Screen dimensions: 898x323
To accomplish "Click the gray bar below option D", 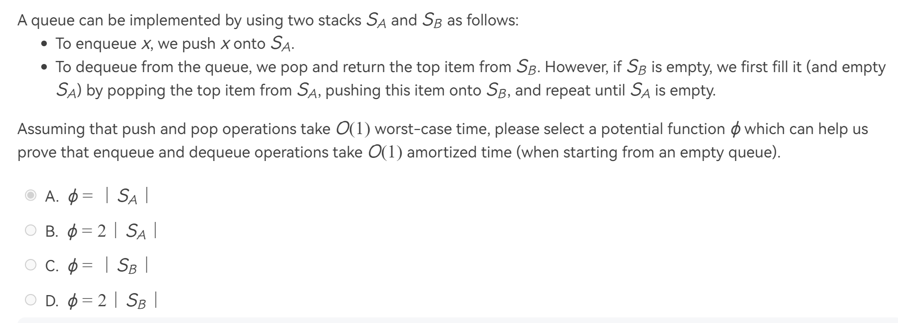I will coord(457,320).
